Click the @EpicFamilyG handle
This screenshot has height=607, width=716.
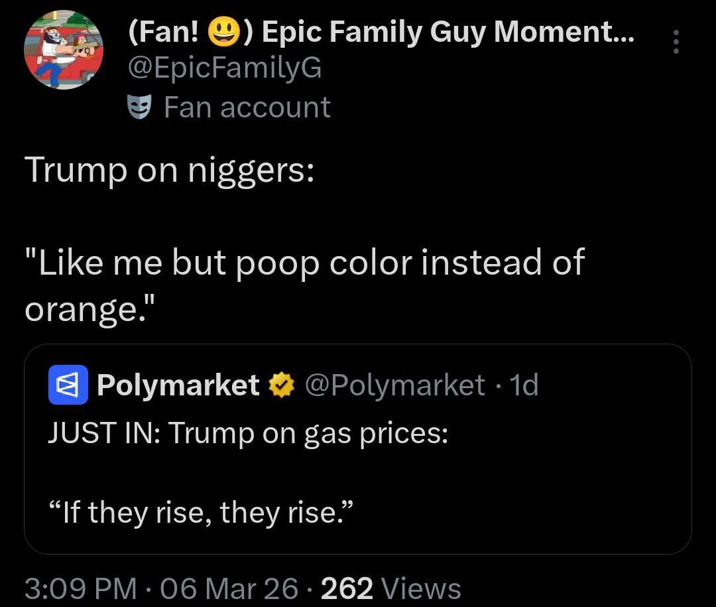point(223,68)
